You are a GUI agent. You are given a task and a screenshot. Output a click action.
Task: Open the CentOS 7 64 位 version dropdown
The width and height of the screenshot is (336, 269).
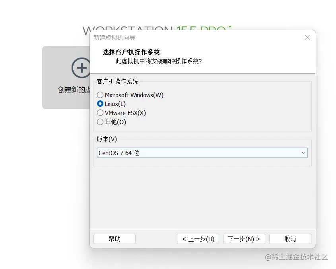click(202, 153)
